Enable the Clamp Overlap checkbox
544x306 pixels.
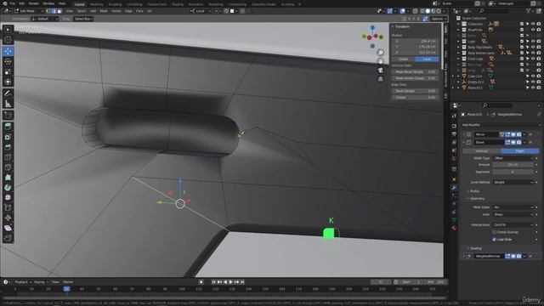pos(494,232)
